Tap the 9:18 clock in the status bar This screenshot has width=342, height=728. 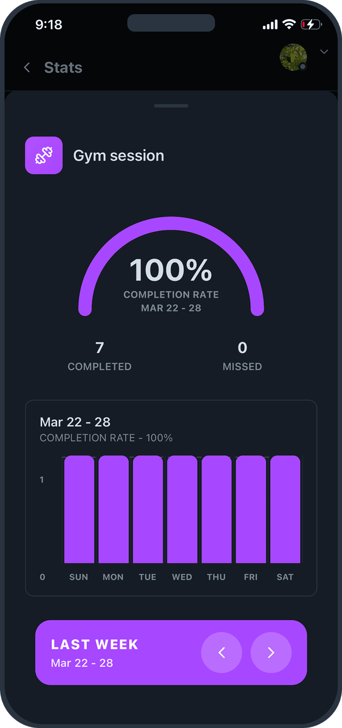[50, 24]
